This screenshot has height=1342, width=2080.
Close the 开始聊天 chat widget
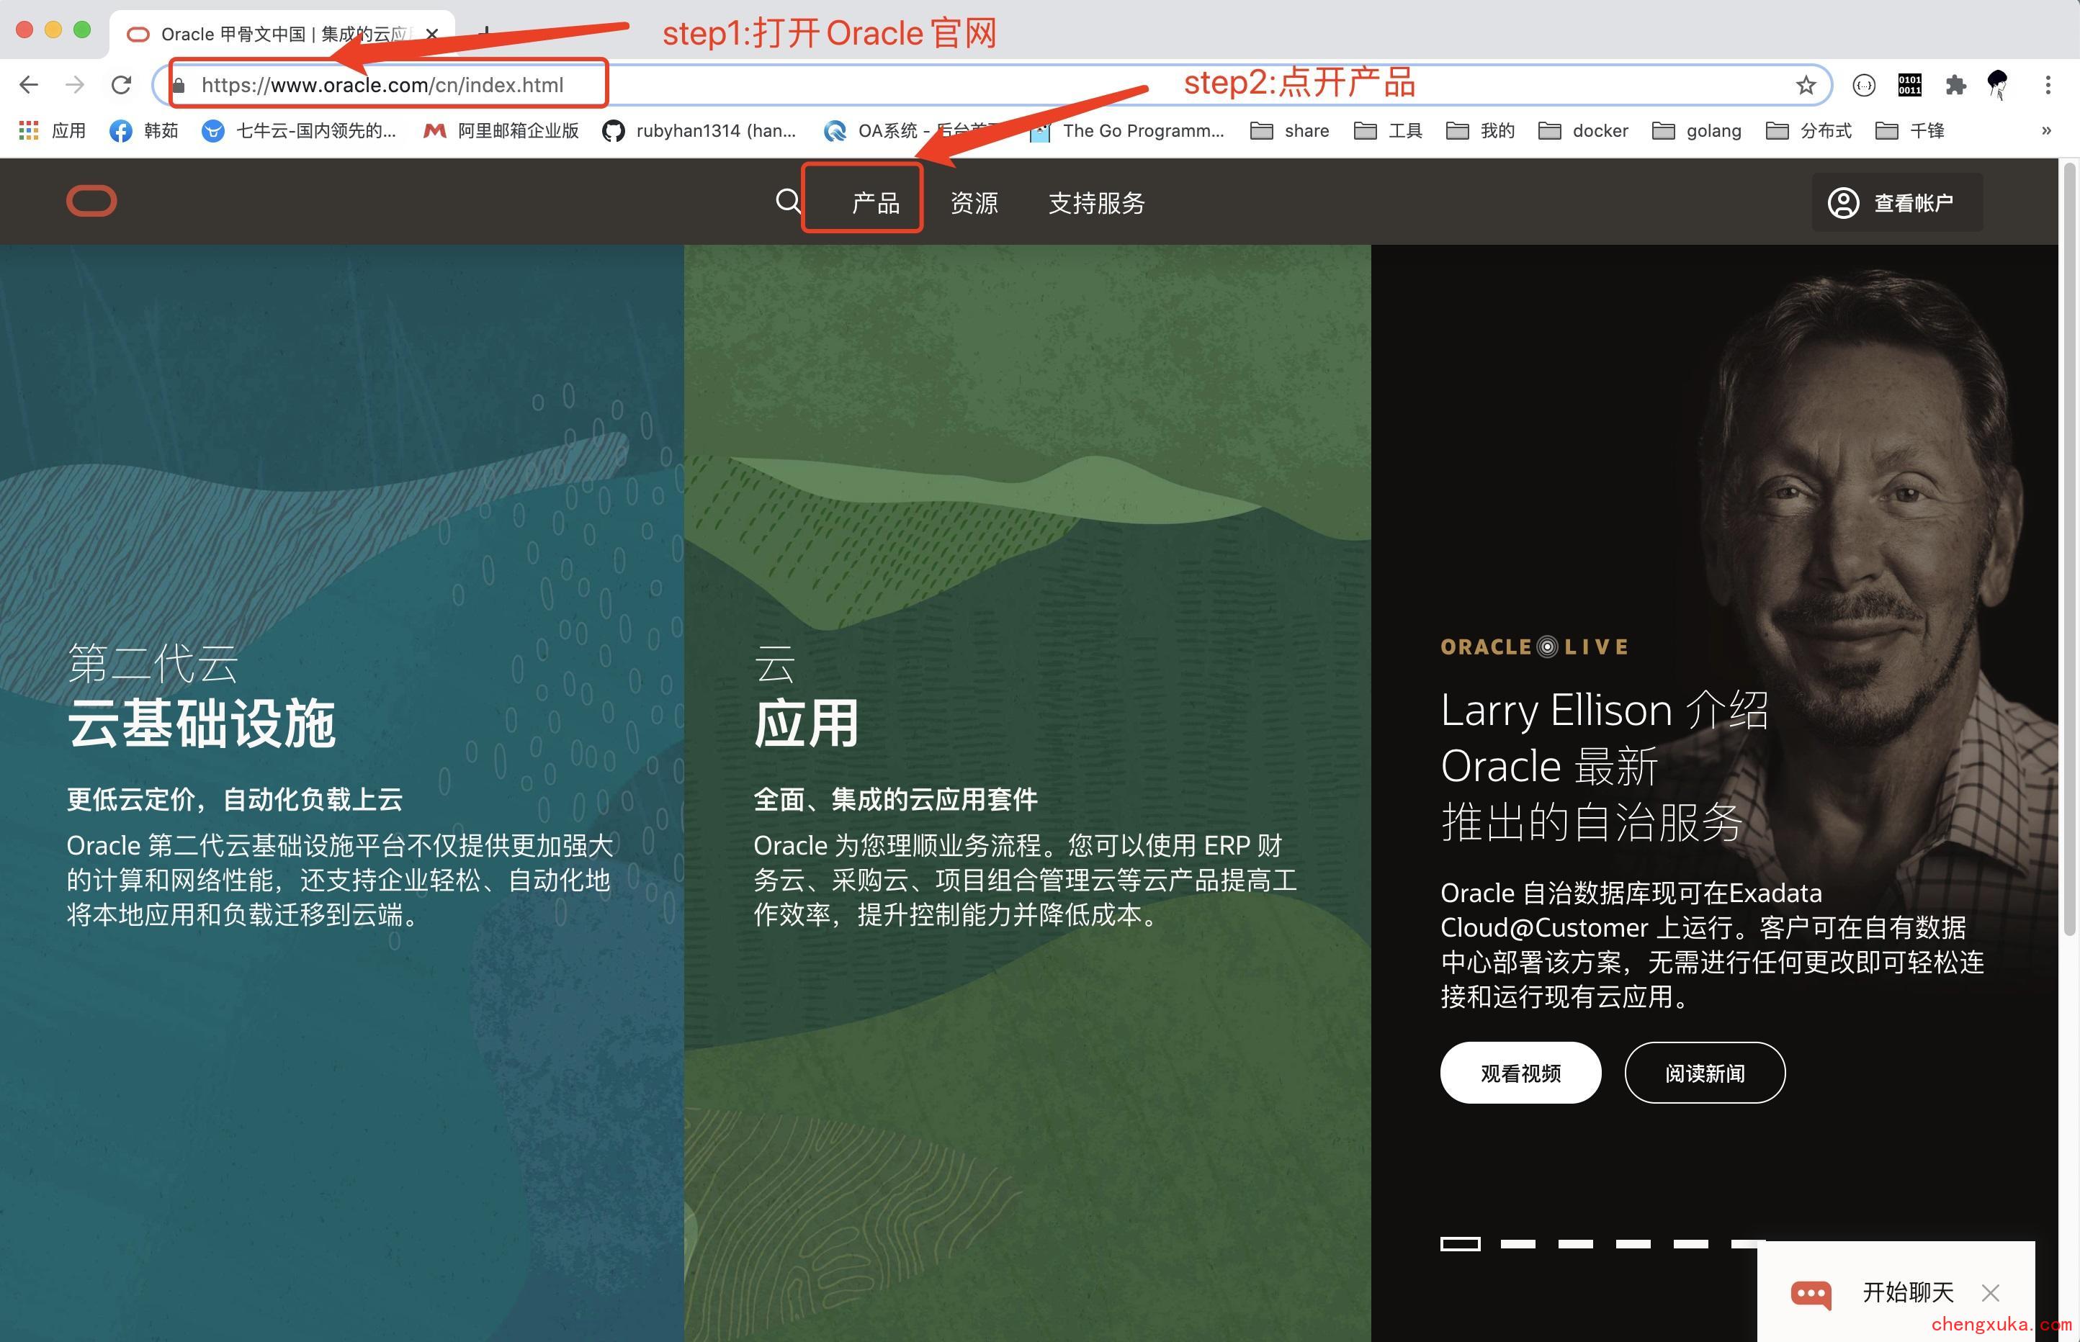click(x=1989, y=1292)
